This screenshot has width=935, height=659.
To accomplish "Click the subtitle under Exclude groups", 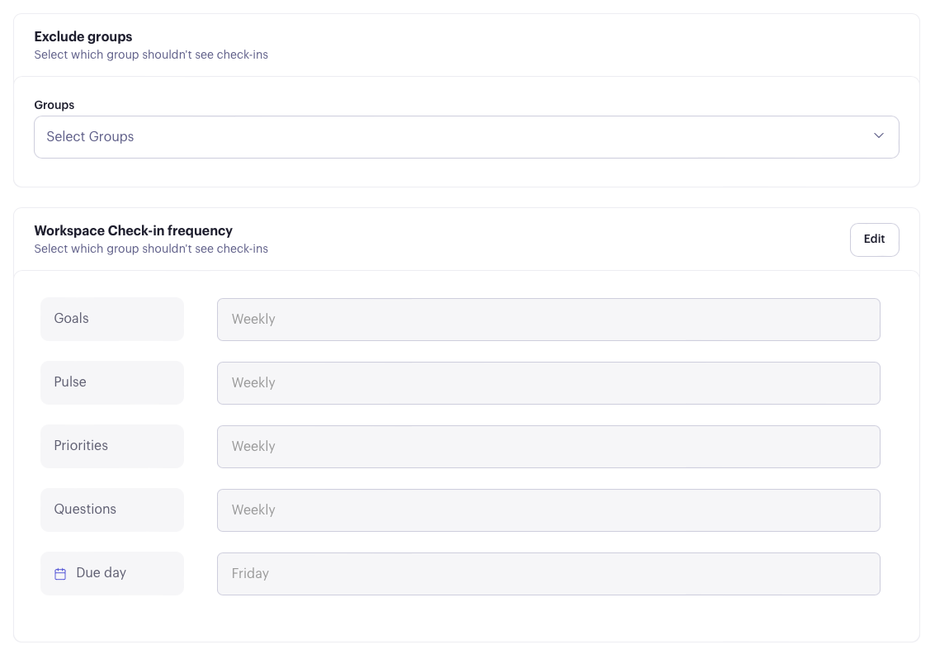I will tap(151, 55).
